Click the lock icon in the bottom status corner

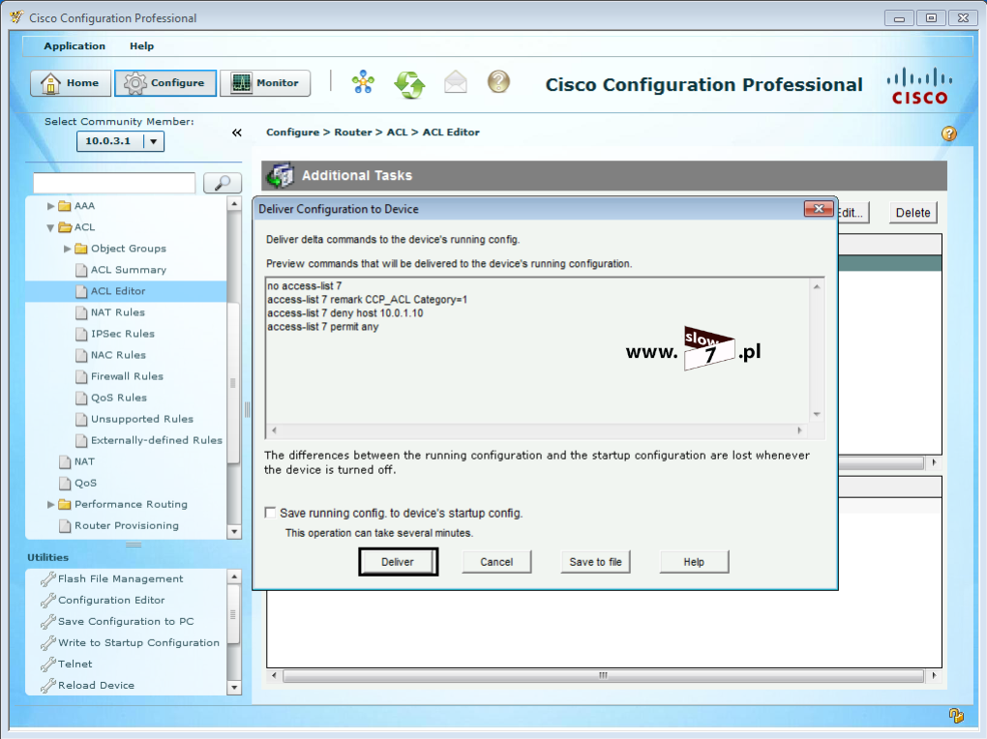pos(956,715)
